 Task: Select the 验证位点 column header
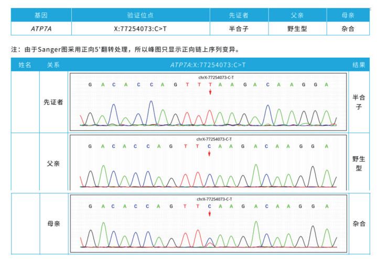[x=141, y=15]
